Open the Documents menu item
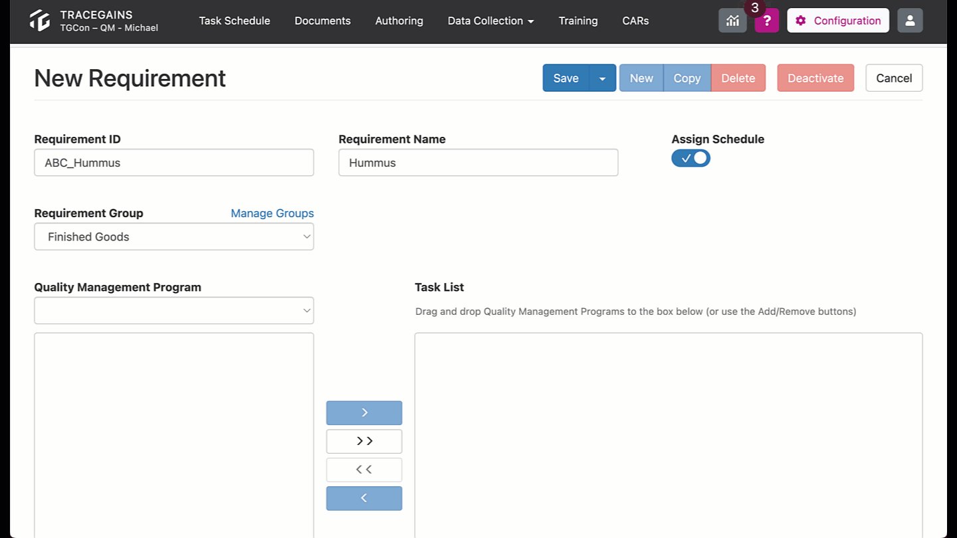The height and width of the screenshot is (538, 957). coord(322,21)
